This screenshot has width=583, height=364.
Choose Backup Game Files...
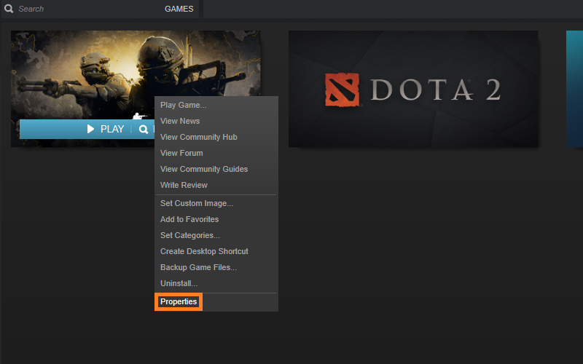pos(198,268)
